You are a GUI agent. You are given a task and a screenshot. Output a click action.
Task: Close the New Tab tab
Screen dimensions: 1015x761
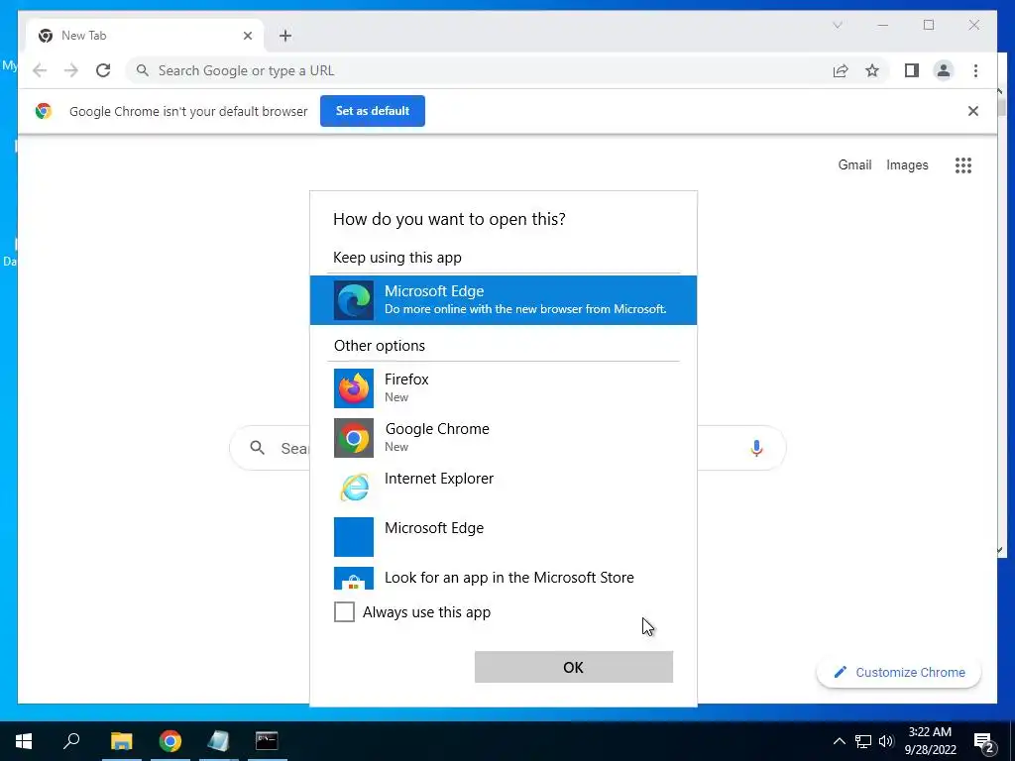click(x=248, y=36)
